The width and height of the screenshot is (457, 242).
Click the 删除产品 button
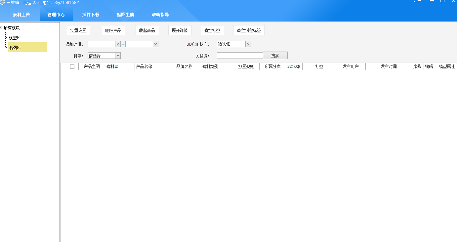coord(113,30)
